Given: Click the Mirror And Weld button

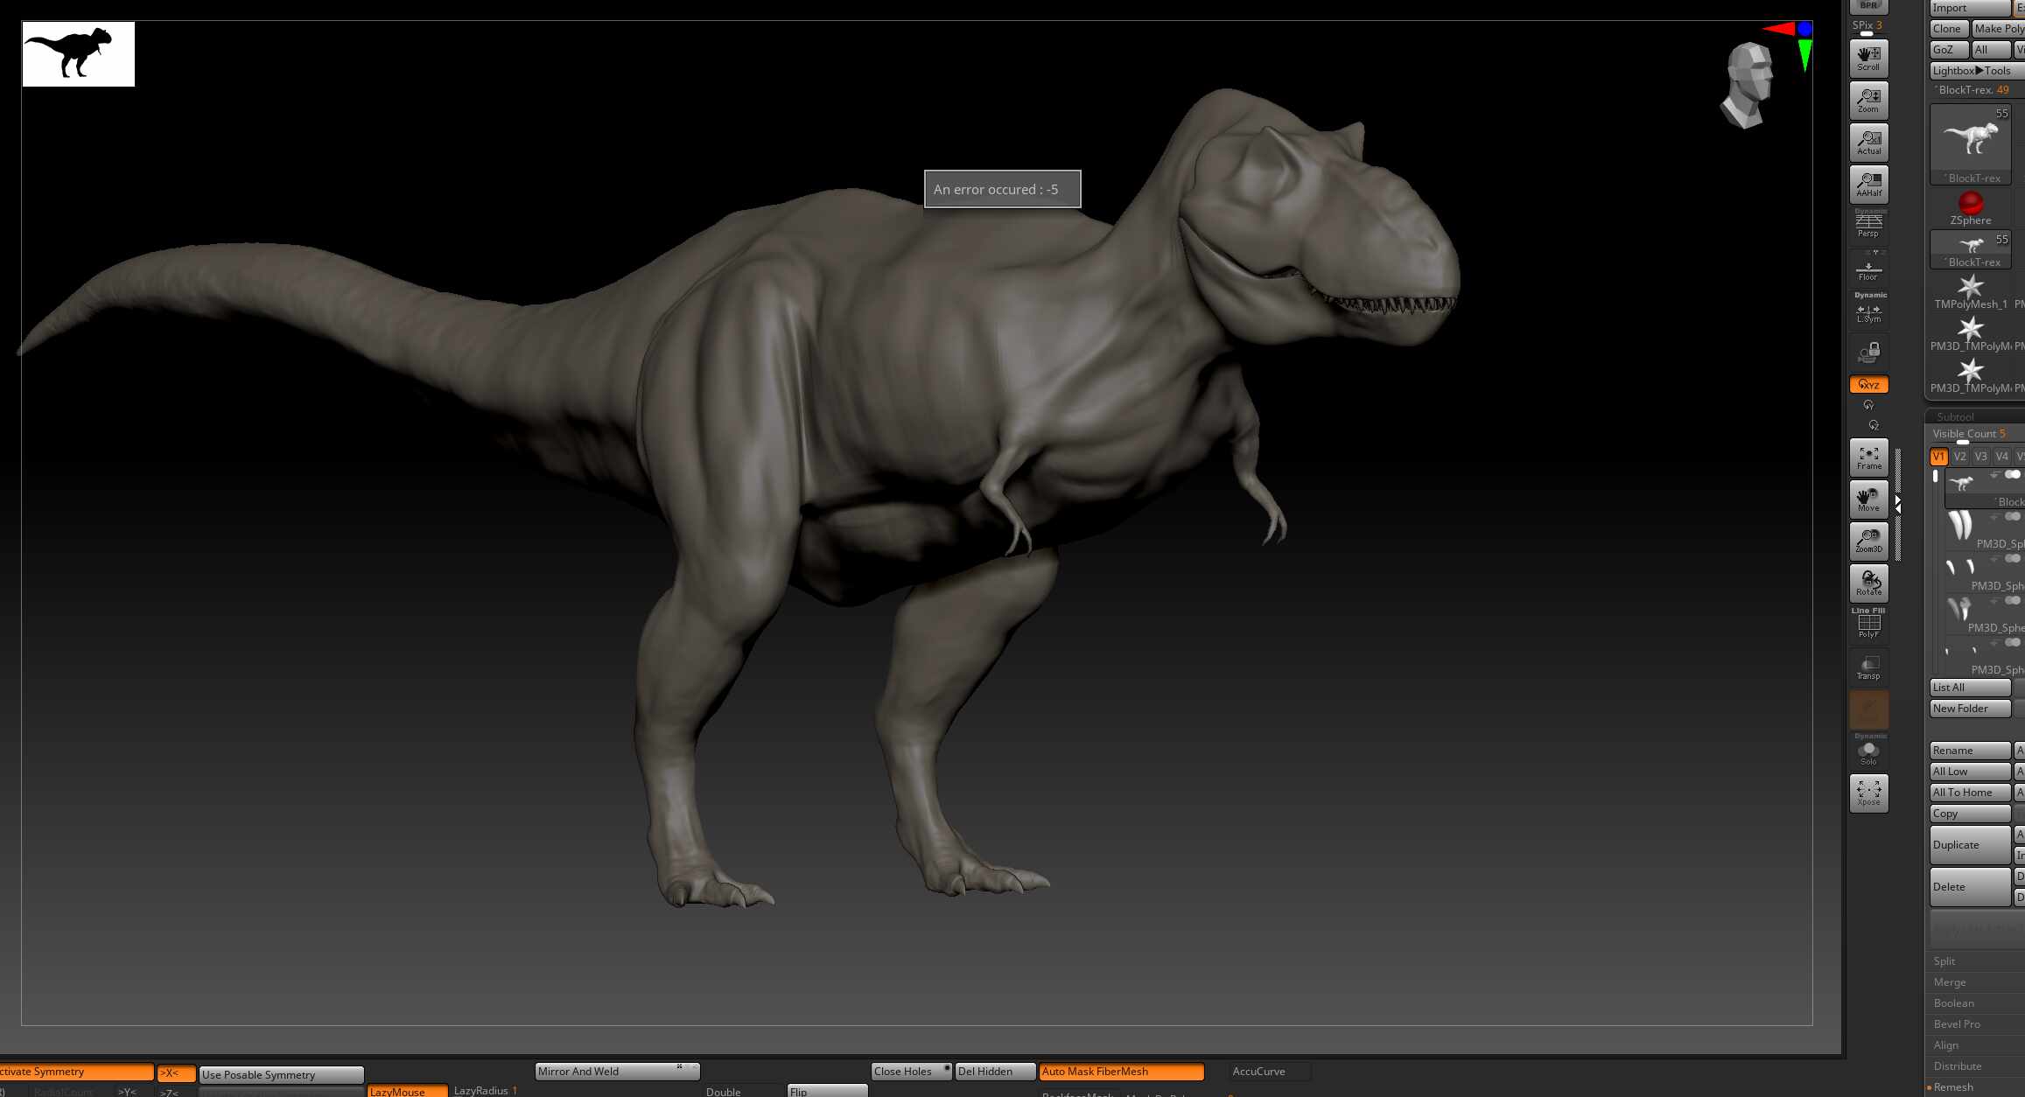Looking at the screenshot, I should point(616,1072).
